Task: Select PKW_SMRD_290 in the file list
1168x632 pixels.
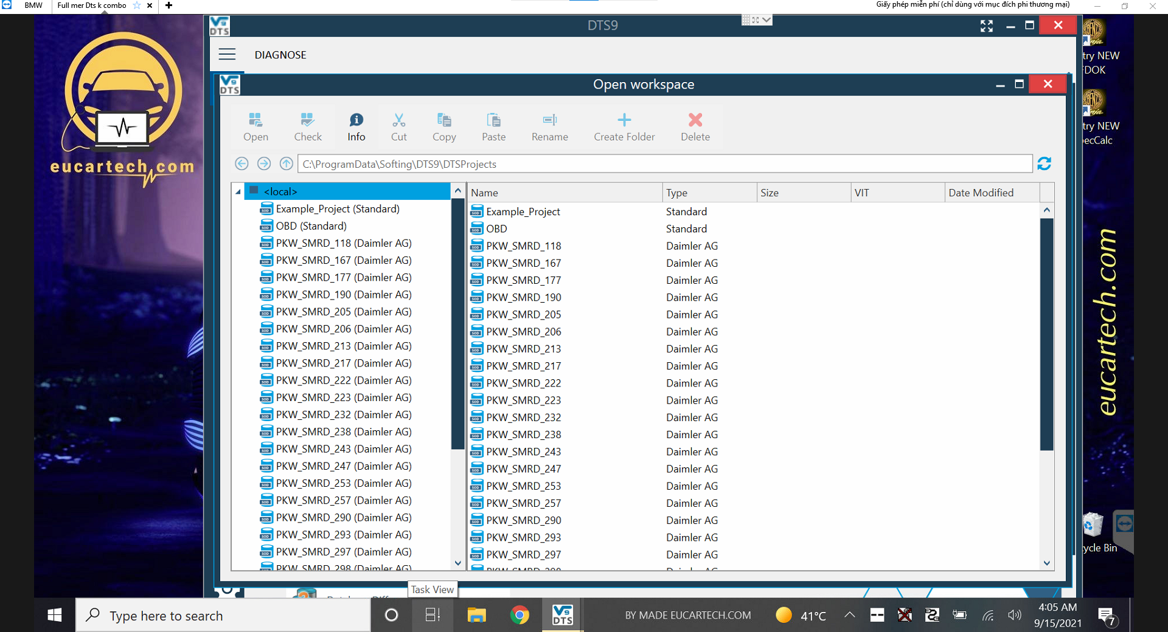Action: (x=524, y=520)
